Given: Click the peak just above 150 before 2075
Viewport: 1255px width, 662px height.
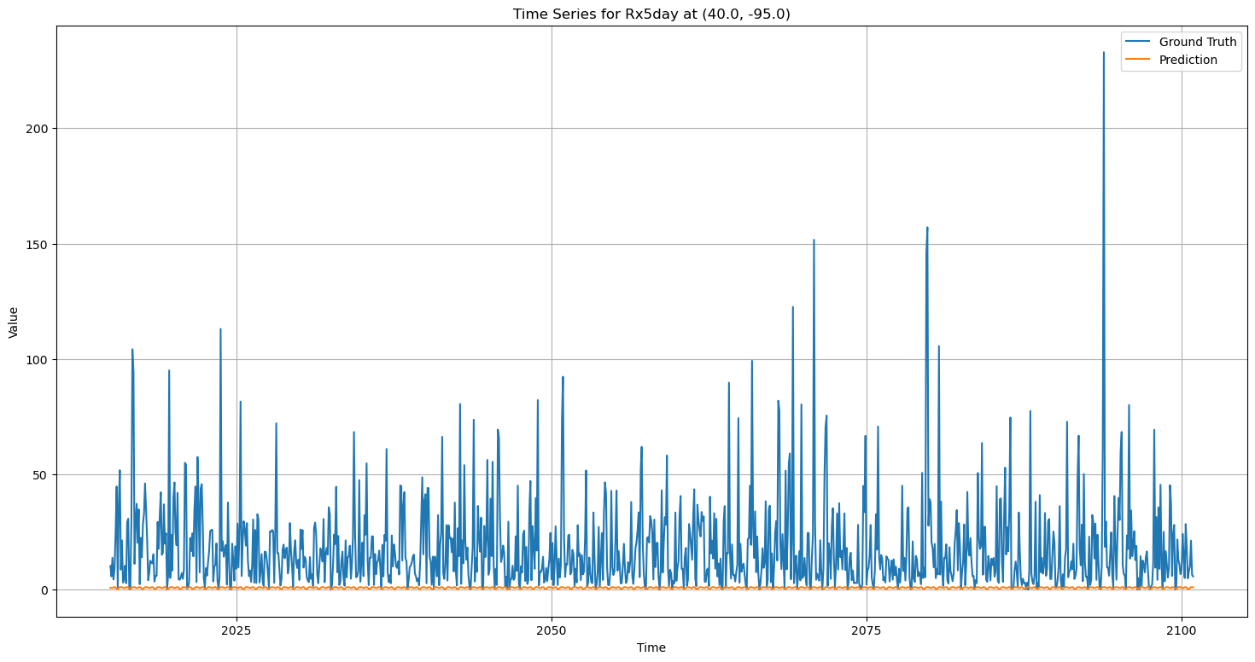Looking at the screenshot, I should pyautogui.click(x=814, y=241).
